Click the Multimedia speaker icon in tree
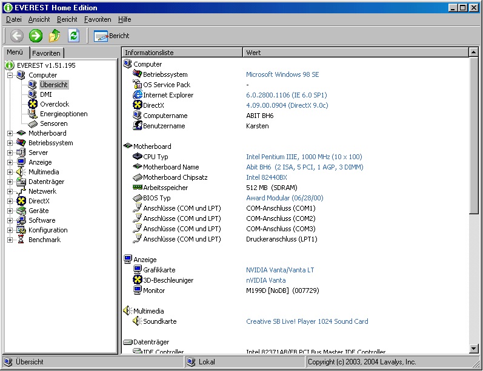 [21, 172]
